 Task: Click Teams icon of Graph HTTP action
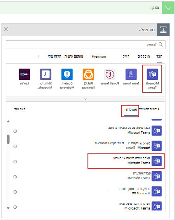tap(157, 146)
